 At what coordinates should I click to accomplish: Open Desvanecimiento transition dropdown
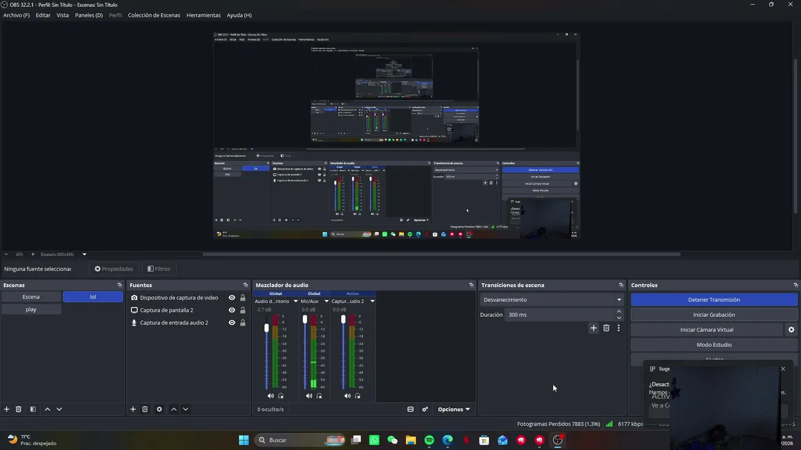tap(552, 299)
